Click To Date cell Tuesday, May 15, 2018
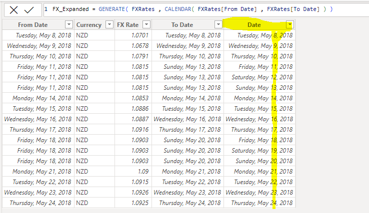 [188, 109]
